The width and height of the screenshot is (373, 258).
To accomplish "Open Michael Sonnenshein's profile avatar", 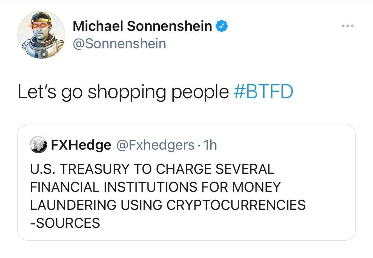I will coord(41,35).
